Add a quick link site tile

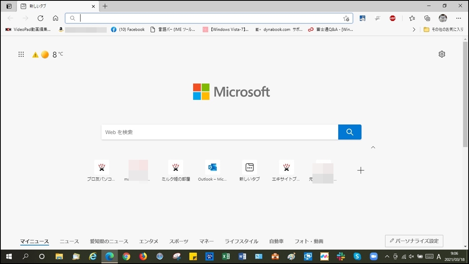coord(361,170)
